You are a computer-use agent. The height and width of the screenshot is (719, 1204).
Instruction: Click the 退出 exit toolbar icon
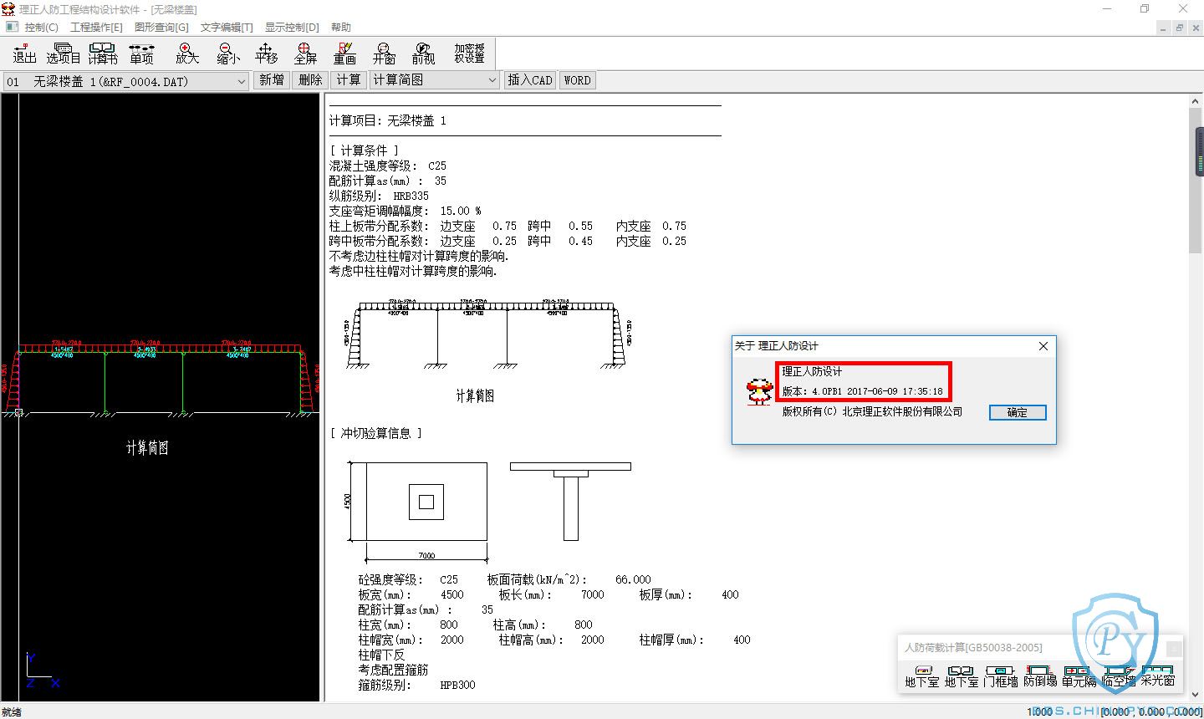[x=25, y=54]
